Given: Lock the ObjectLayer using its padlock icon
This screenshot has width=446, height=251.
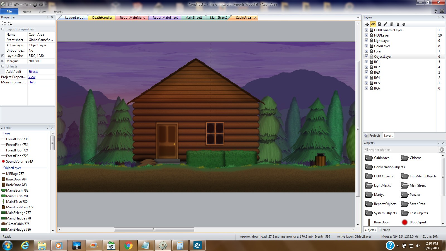Looking at the screenshot, I should pos(371,57).
